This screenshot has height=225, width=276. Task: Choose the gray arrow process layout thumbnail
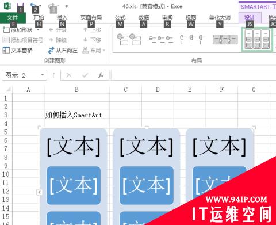tap(225, 39)
